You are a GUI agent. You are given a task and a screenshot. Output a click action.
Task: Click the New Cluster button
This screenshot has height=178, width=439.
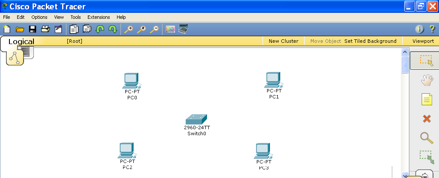(x=284, y=41)
